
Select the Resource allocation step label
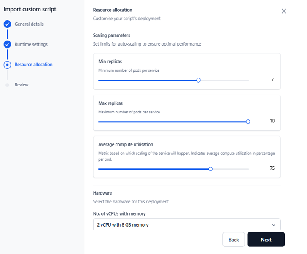[33, 65]
